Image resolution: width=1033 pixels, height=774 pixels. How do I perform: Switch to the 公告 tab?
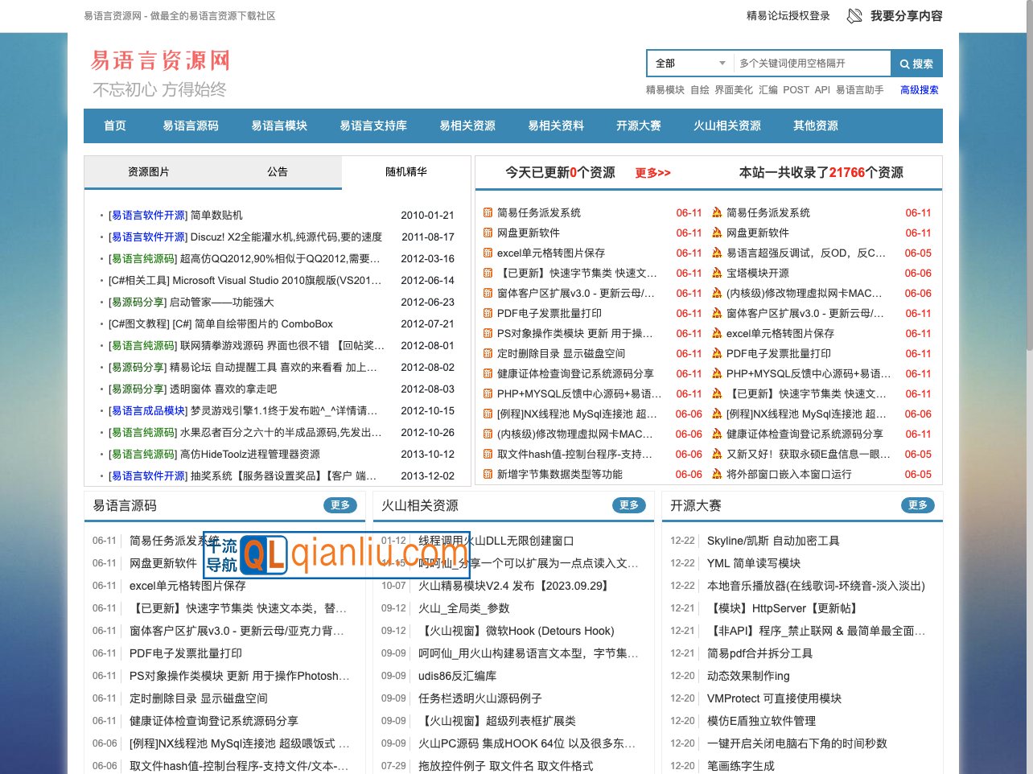(x=278, y=172)
